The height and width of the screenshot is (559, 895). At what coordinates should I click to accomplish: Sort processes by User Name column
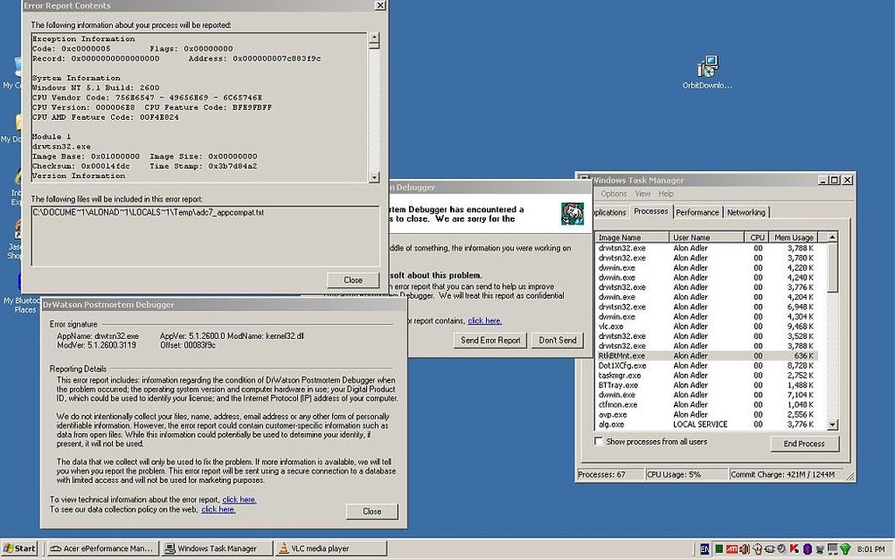[x=707, y=237]
